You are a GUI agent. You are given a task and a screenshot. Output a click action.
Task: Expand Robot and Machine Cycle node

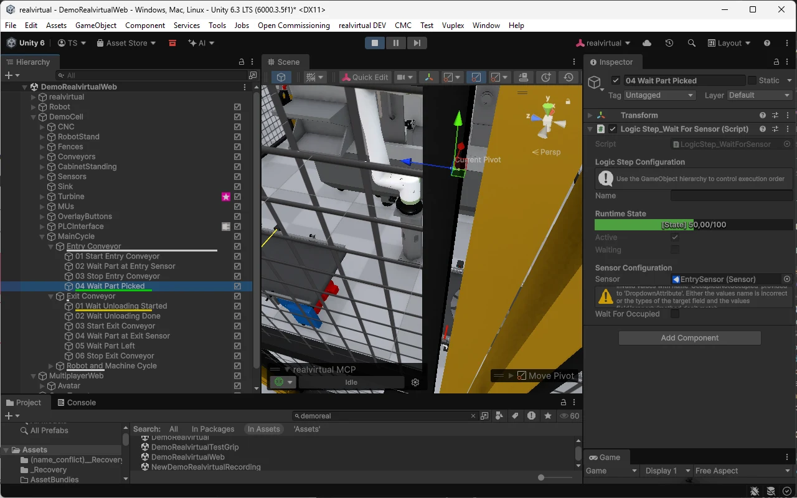[x=52, y=366]
